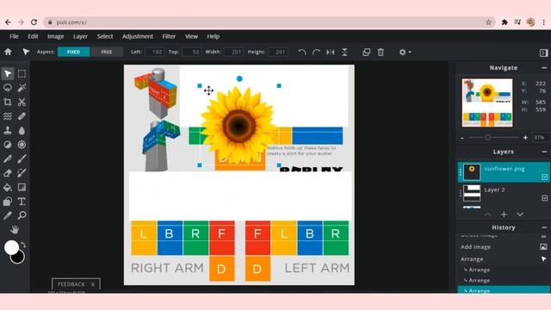Select the Eraser tool
Image resolution: width=551 pixels, height=310 pixels.
[8, 173]
